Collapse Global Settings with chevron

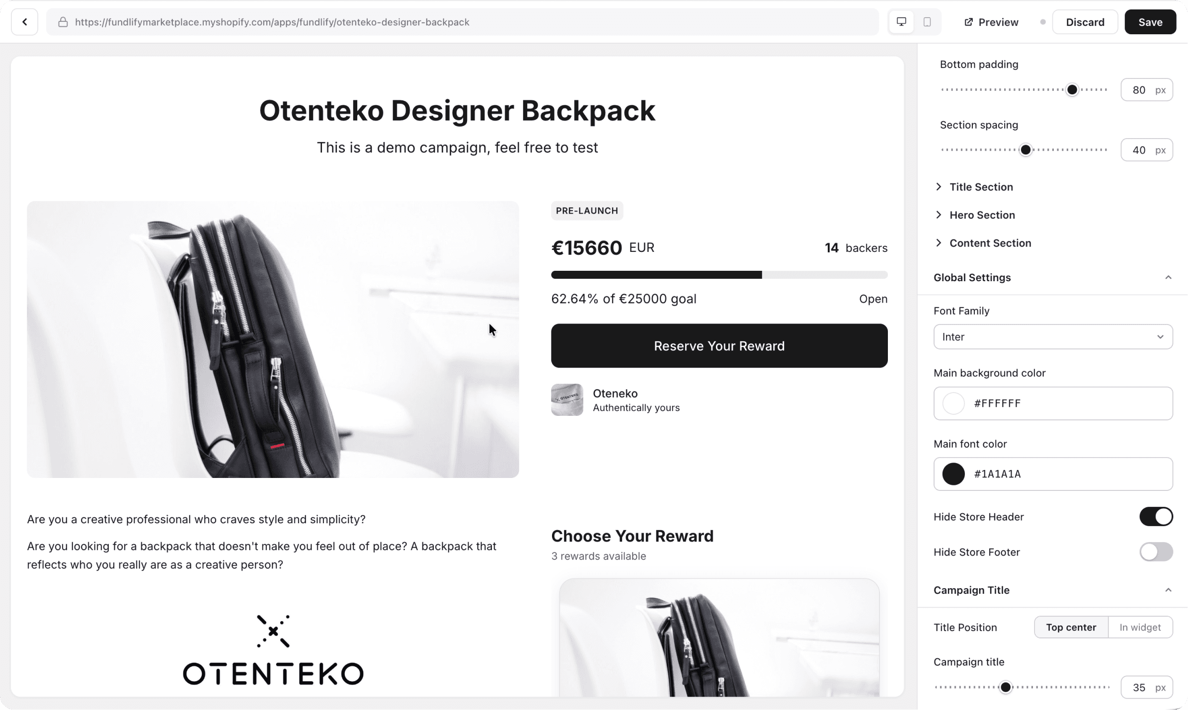coord(1168,277)
